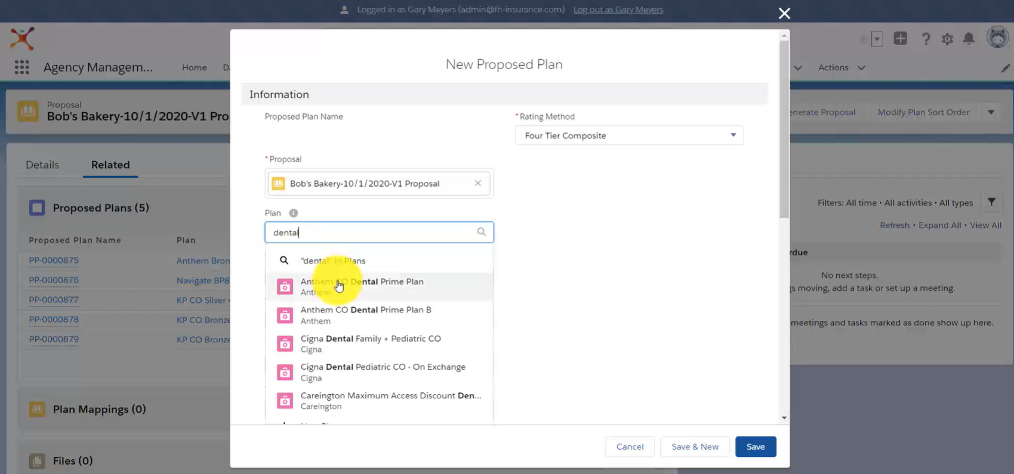Open the help question mark icon
Image resolution: width=1014 pixels, height=474 pixels.
tap(926, 39)
